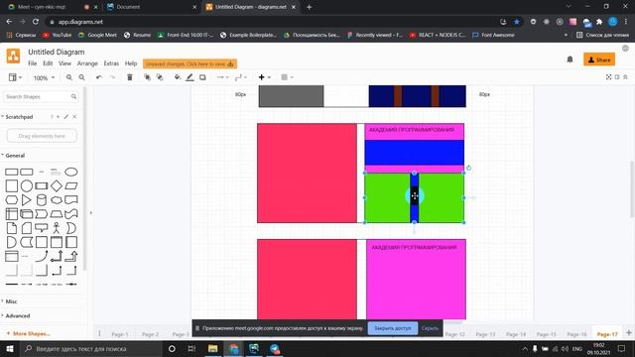The height and width of the screenshot is (357, 635).
Task: Select the Curved connector shape
Action: tap(42, 256)
